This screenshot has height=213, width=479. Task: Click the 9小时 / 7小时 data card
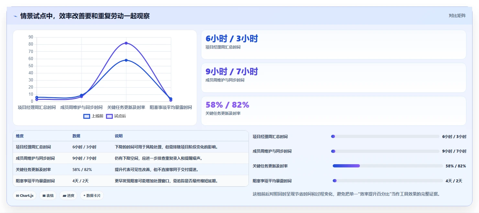[334, 78]
